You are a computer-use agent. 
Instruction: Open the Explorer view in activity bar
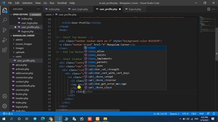coord(4,10)
